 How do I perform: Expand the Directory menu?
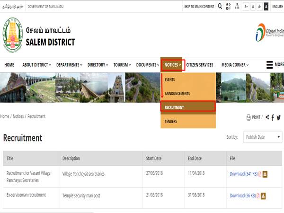[98, 65]
